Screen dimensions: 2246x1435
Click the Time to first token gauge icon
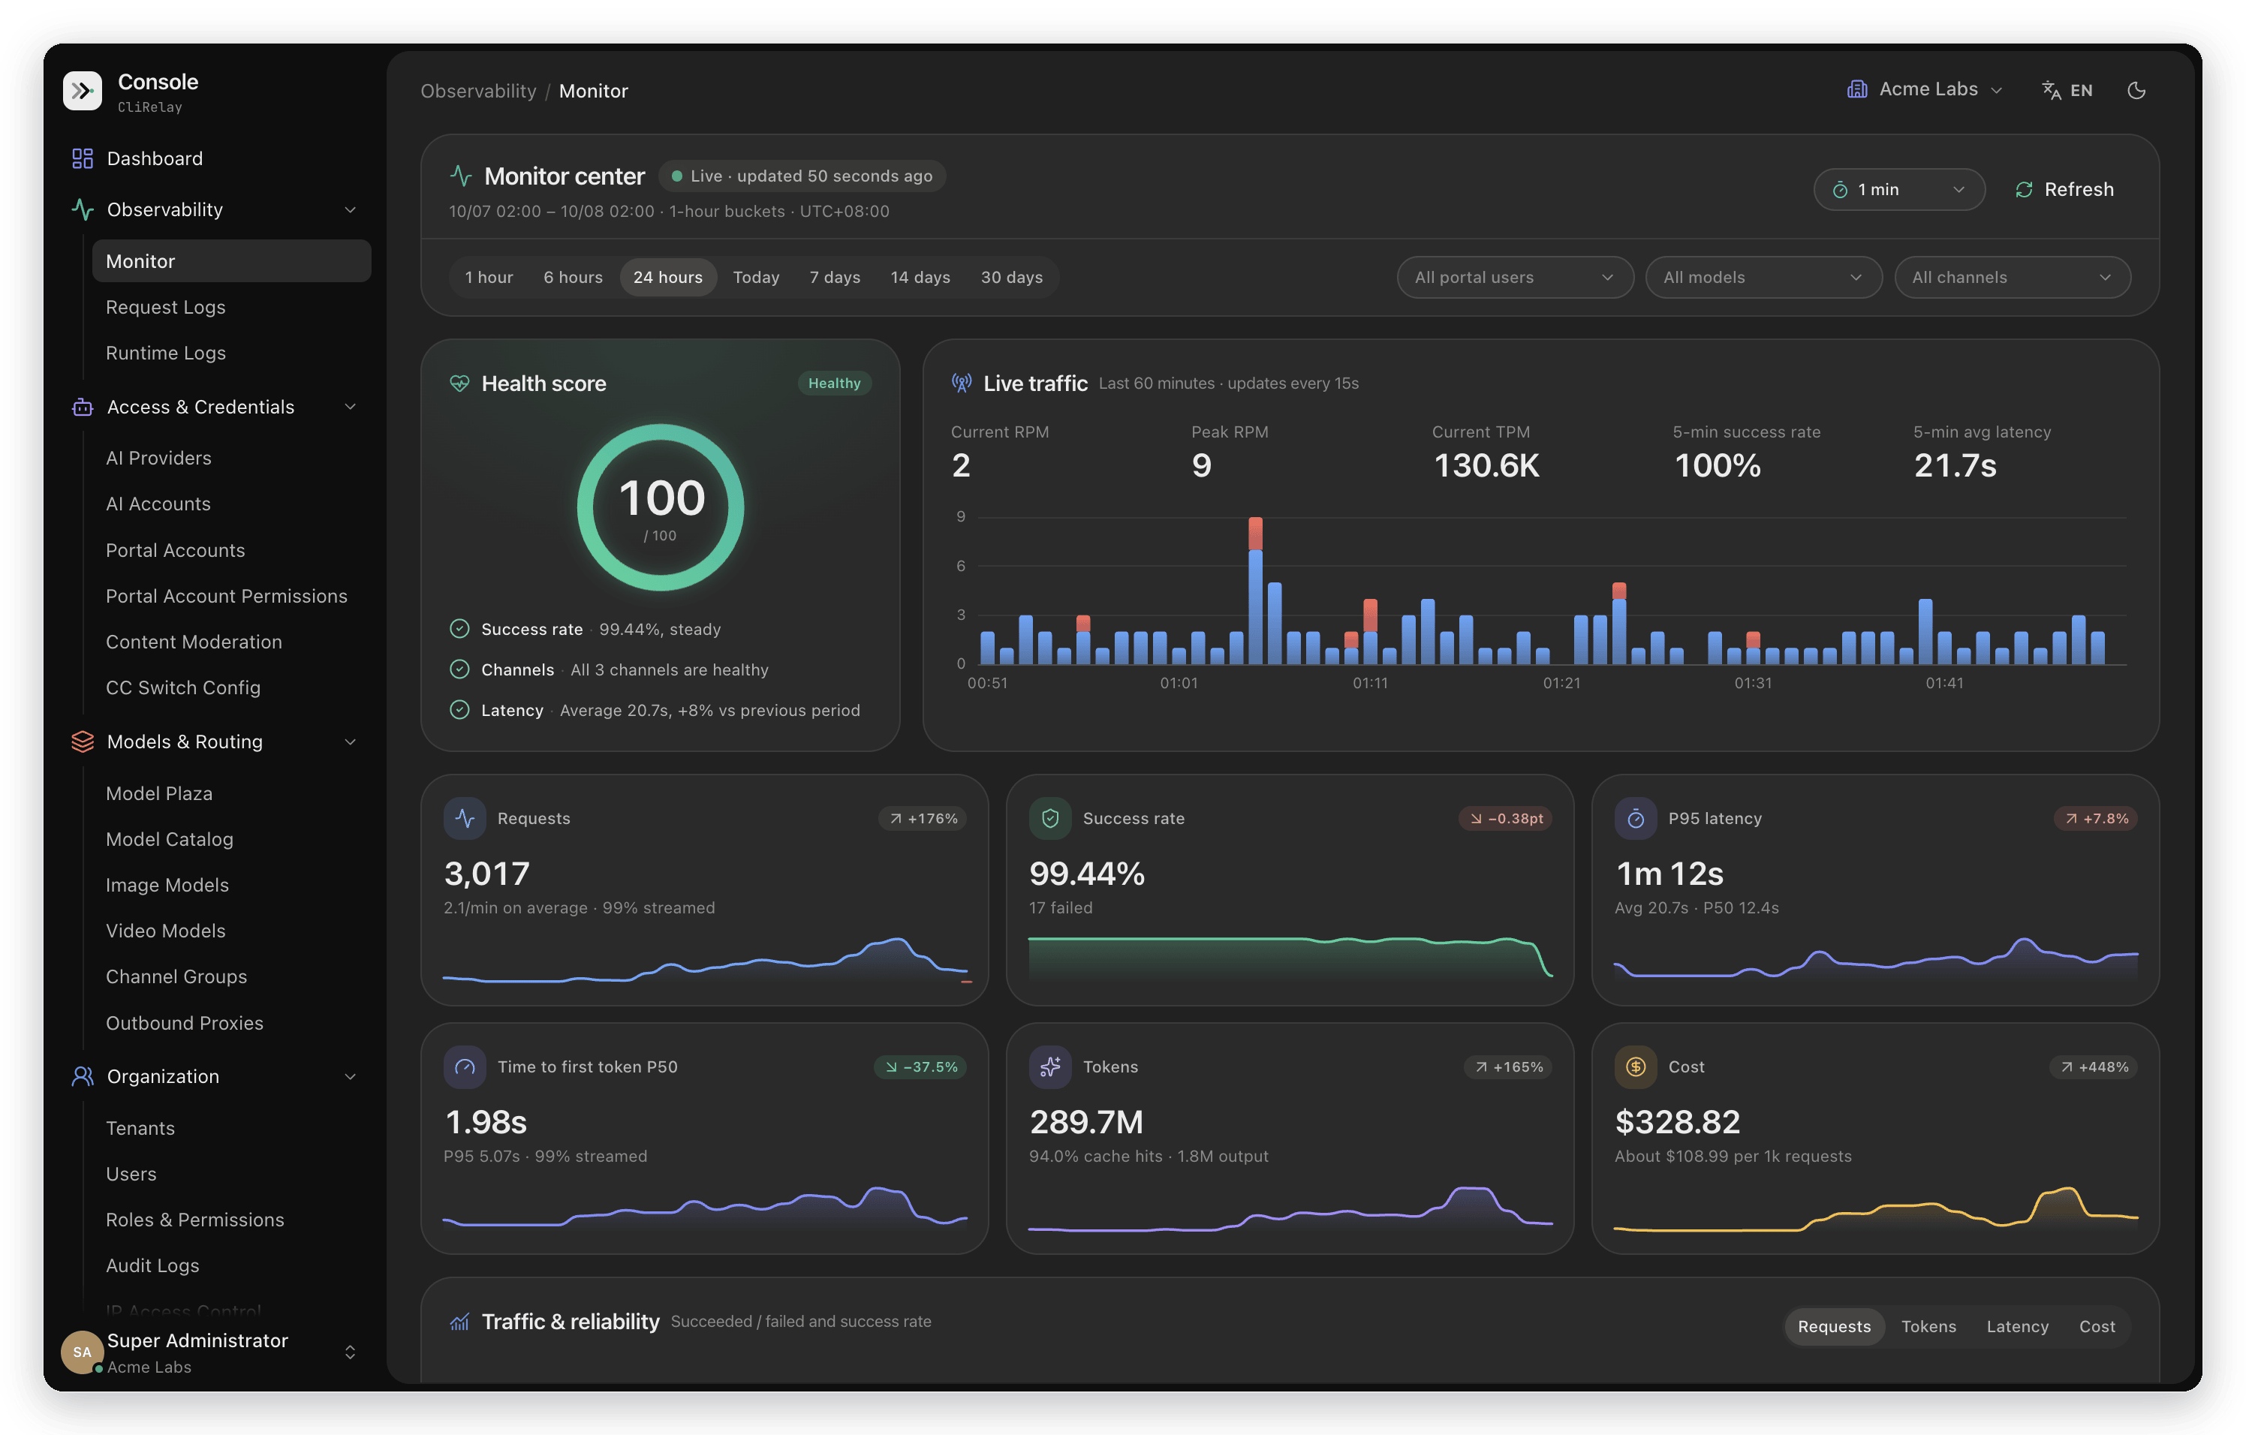click(465, 1066)
